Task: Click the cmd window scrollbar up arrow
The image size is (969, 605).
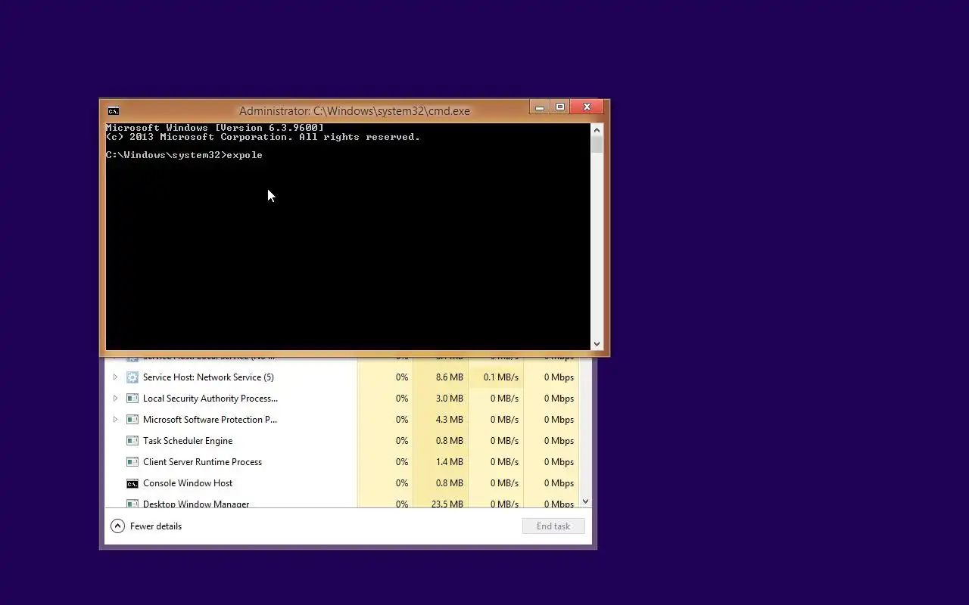Action: point(597,130)
